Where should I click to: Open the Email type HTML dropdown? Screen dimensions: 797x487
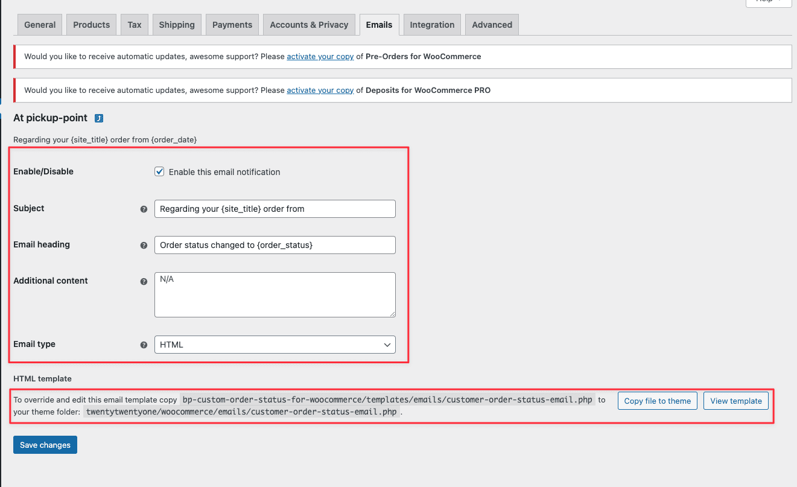coord(275,345)
